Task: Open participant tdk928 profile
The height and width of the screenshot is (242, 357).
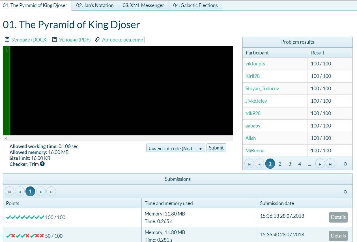Action: 253,113
